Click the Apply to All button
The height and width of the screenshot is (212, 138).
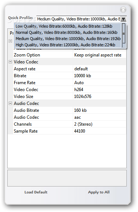[99, 192]
